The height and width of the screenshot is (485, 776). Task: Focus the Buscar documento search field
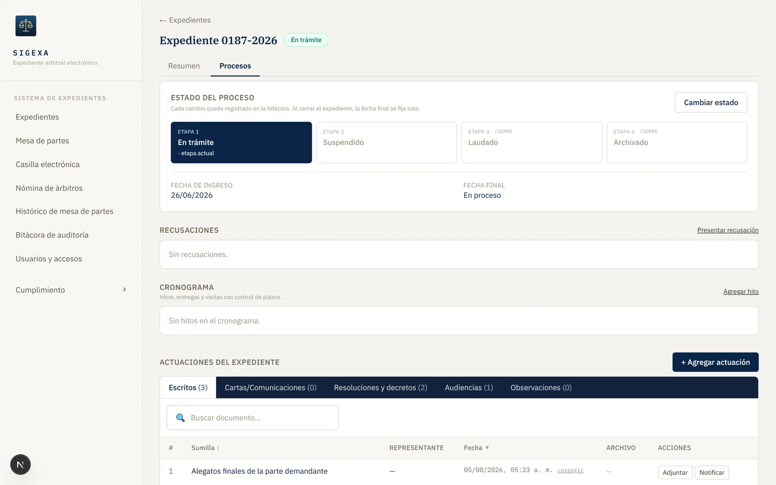pyautogui.click(x=253, y=418)
